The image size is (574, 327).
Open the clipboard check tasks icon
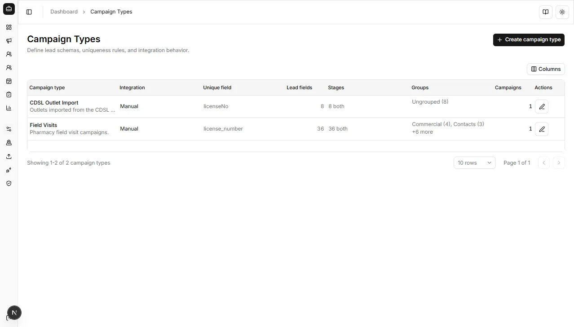(9, 95)
